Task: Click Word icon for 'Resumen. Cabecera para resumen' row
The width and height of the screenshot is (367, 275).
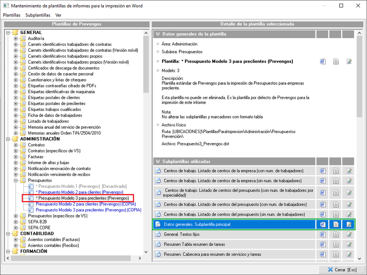Action: [323, 254]
